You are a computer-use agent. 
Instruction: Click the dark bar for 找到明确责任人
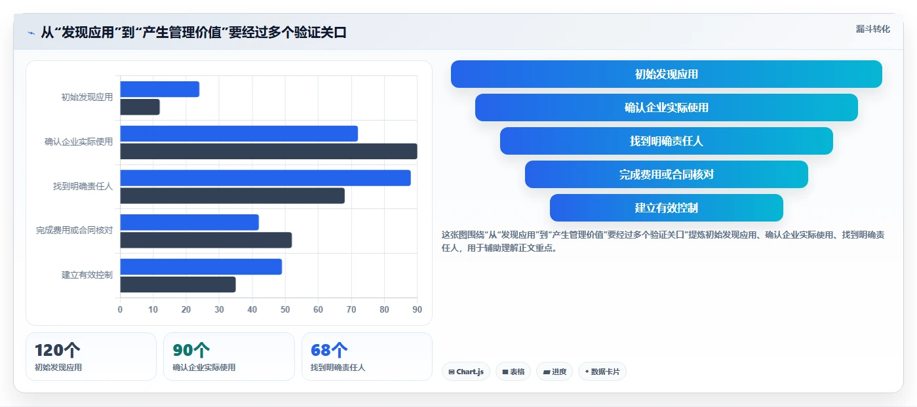[x=232, y=196]
